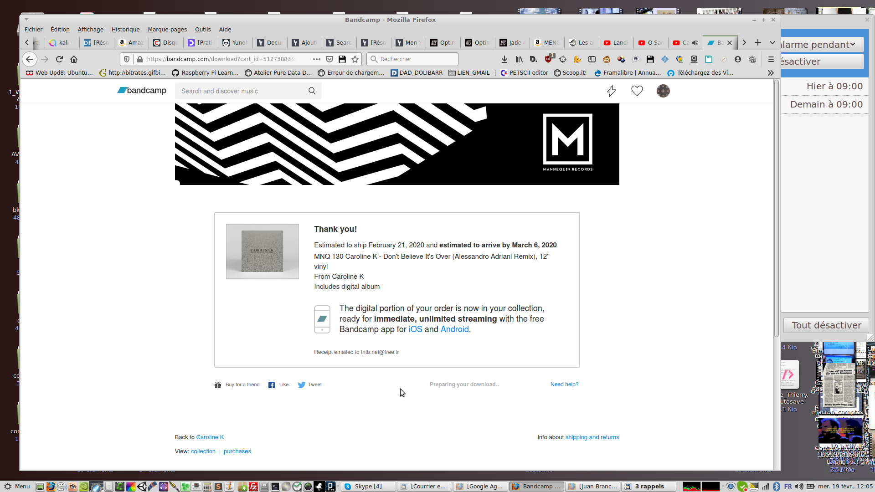Open the Firefox library icon
Image resolution: width=875 pixels, height=492 pixels.
coord(519,59)
